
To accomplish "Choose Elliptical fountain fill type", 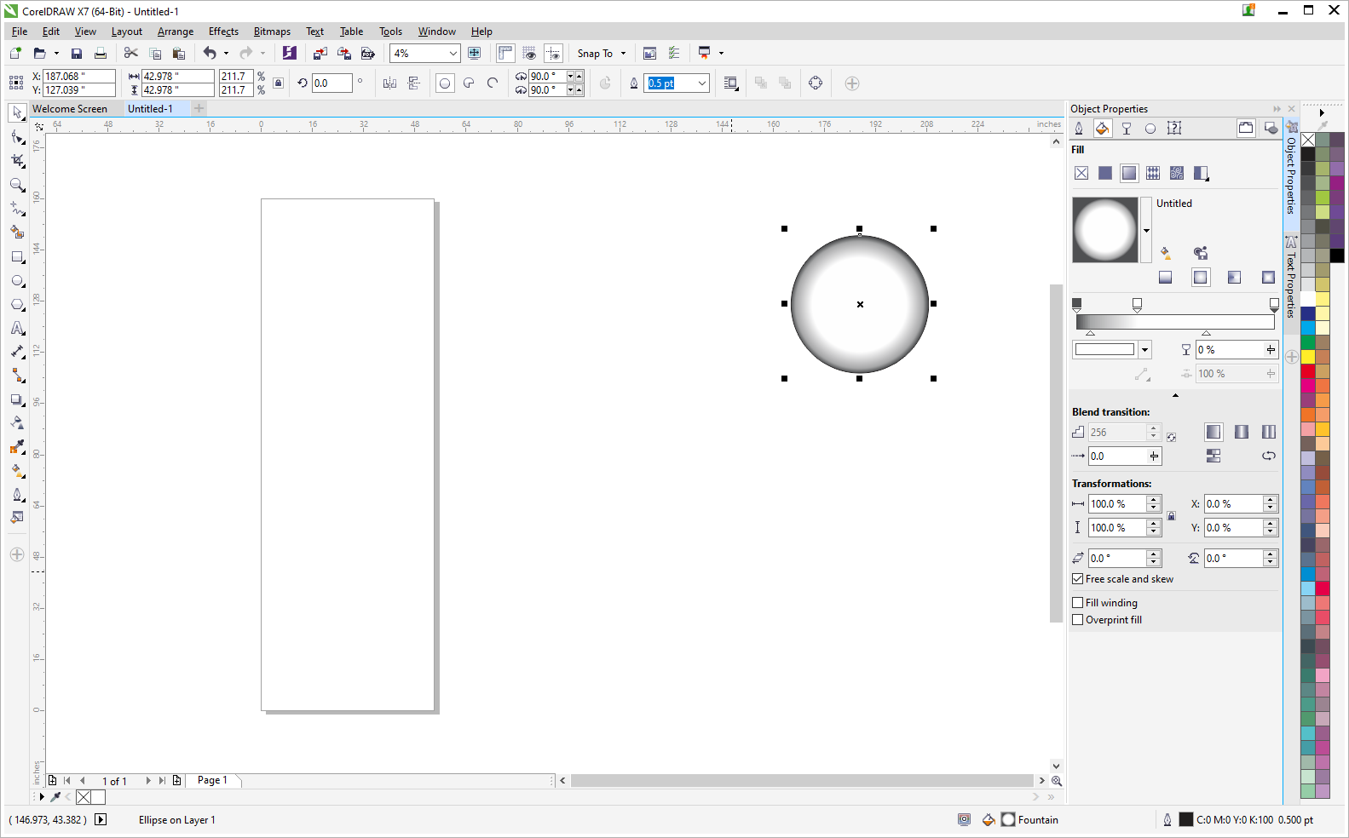I will [1201, 277].
